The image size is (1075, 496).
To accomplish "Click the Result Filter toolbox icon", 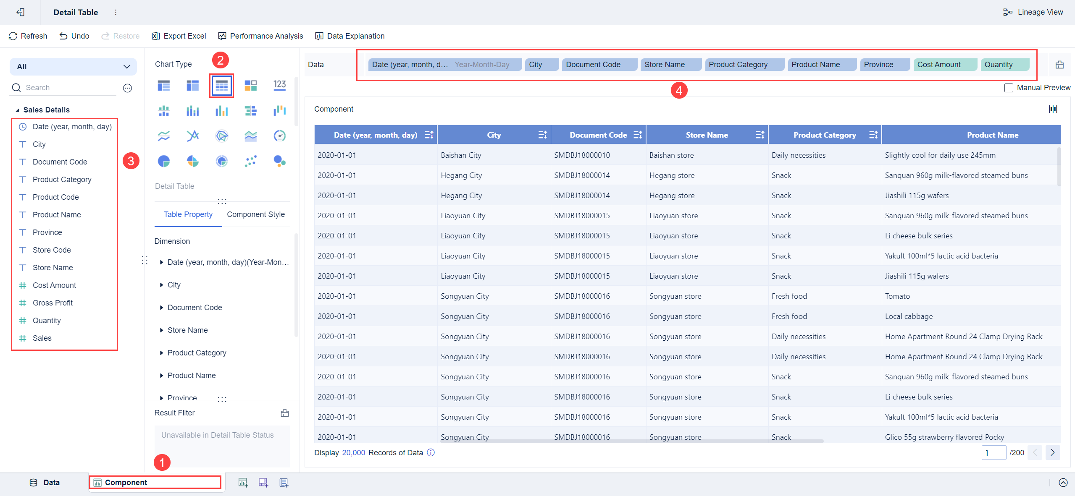I will (285, 413).
